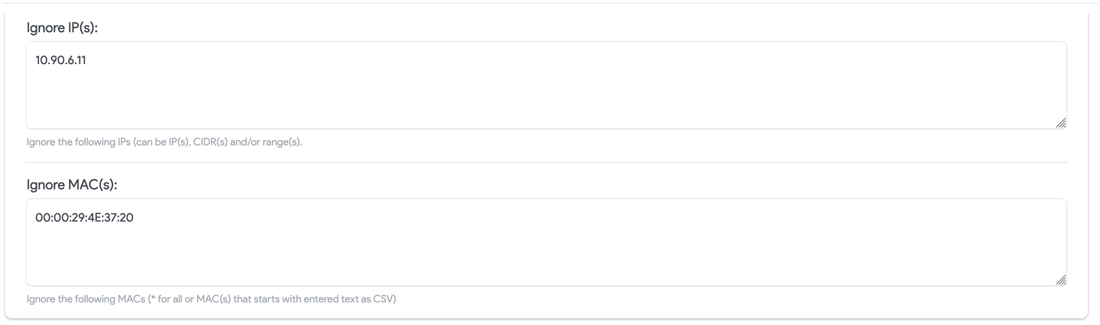The image size is (1100, 325).
Task: Click the Ignore MAC(s) heading label
Action: [x=72, y=185]
